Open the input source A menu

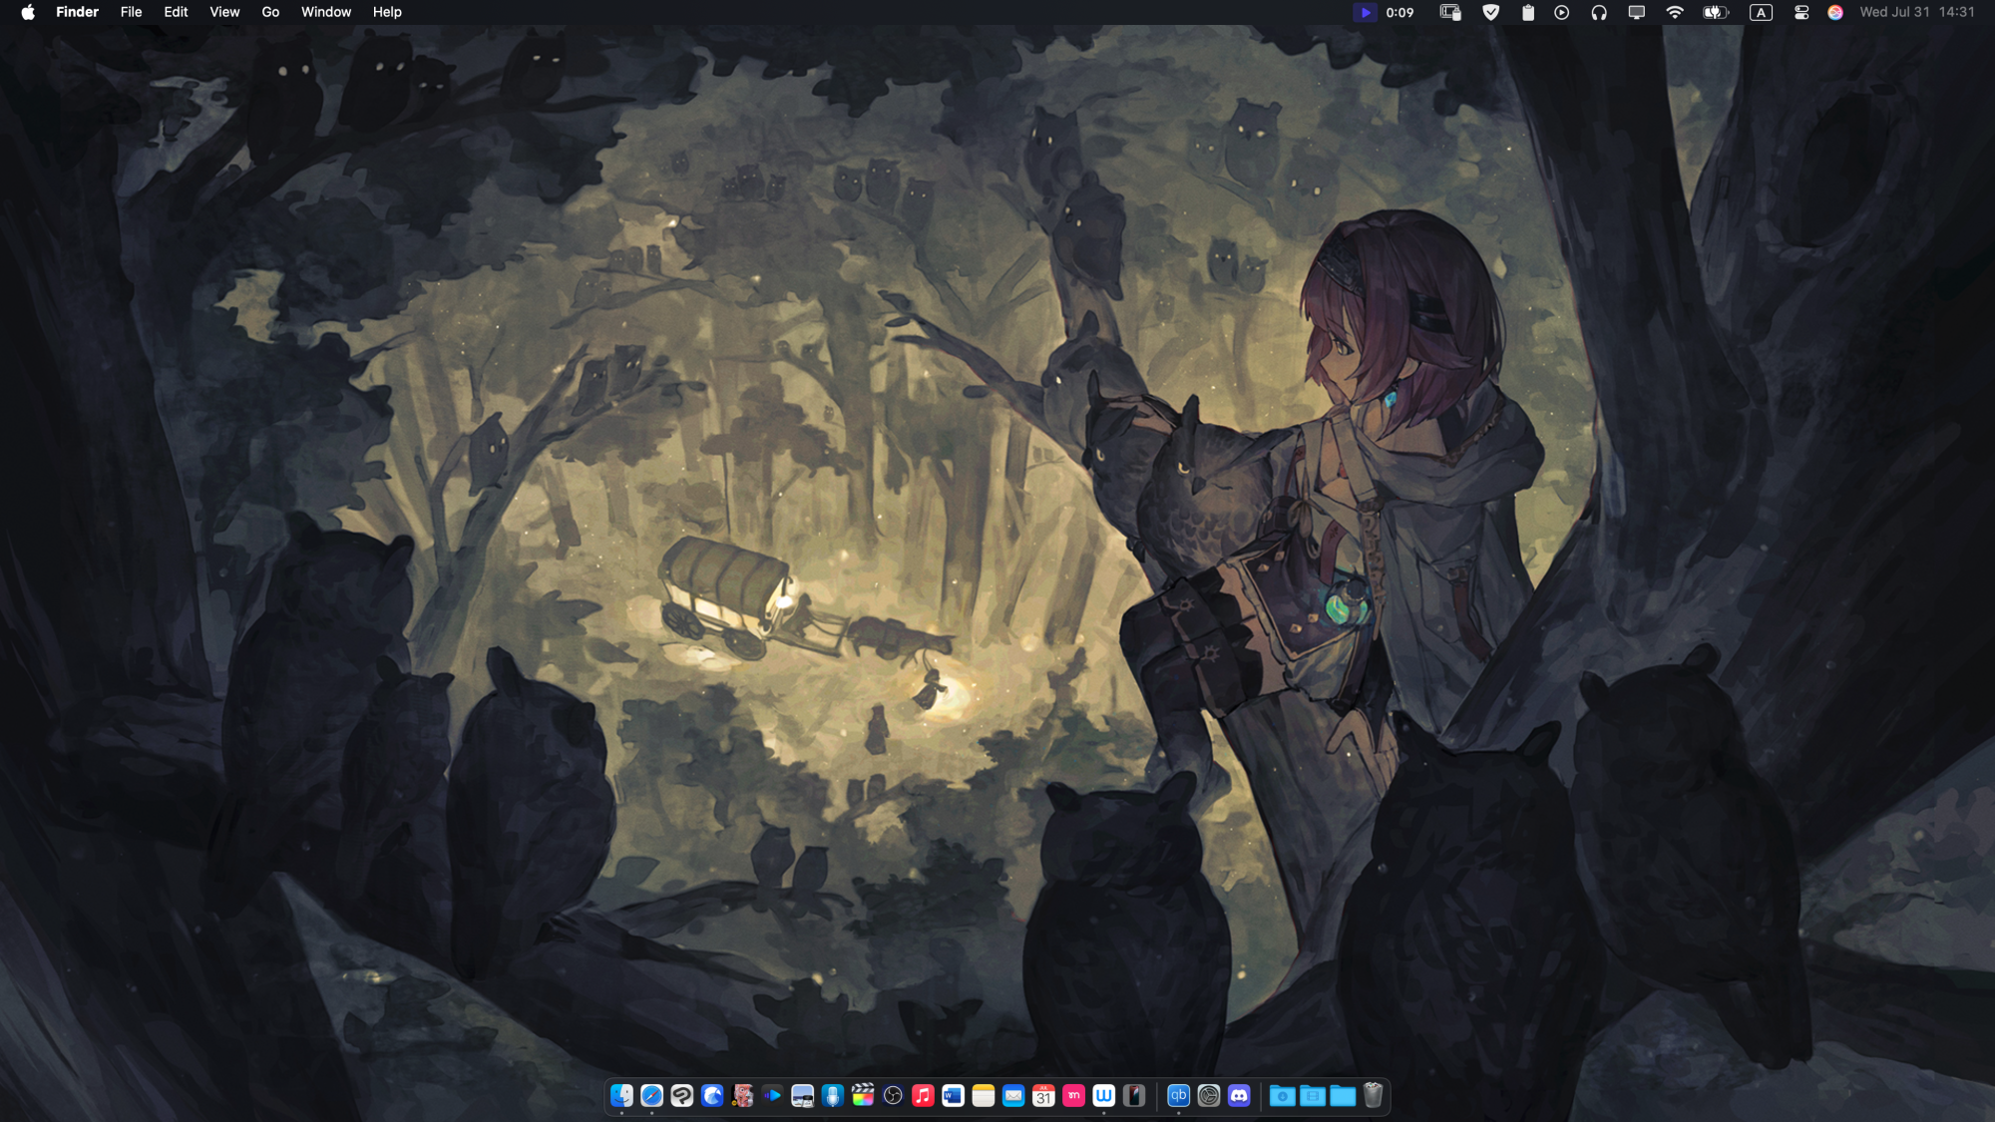click(1761, 13)
